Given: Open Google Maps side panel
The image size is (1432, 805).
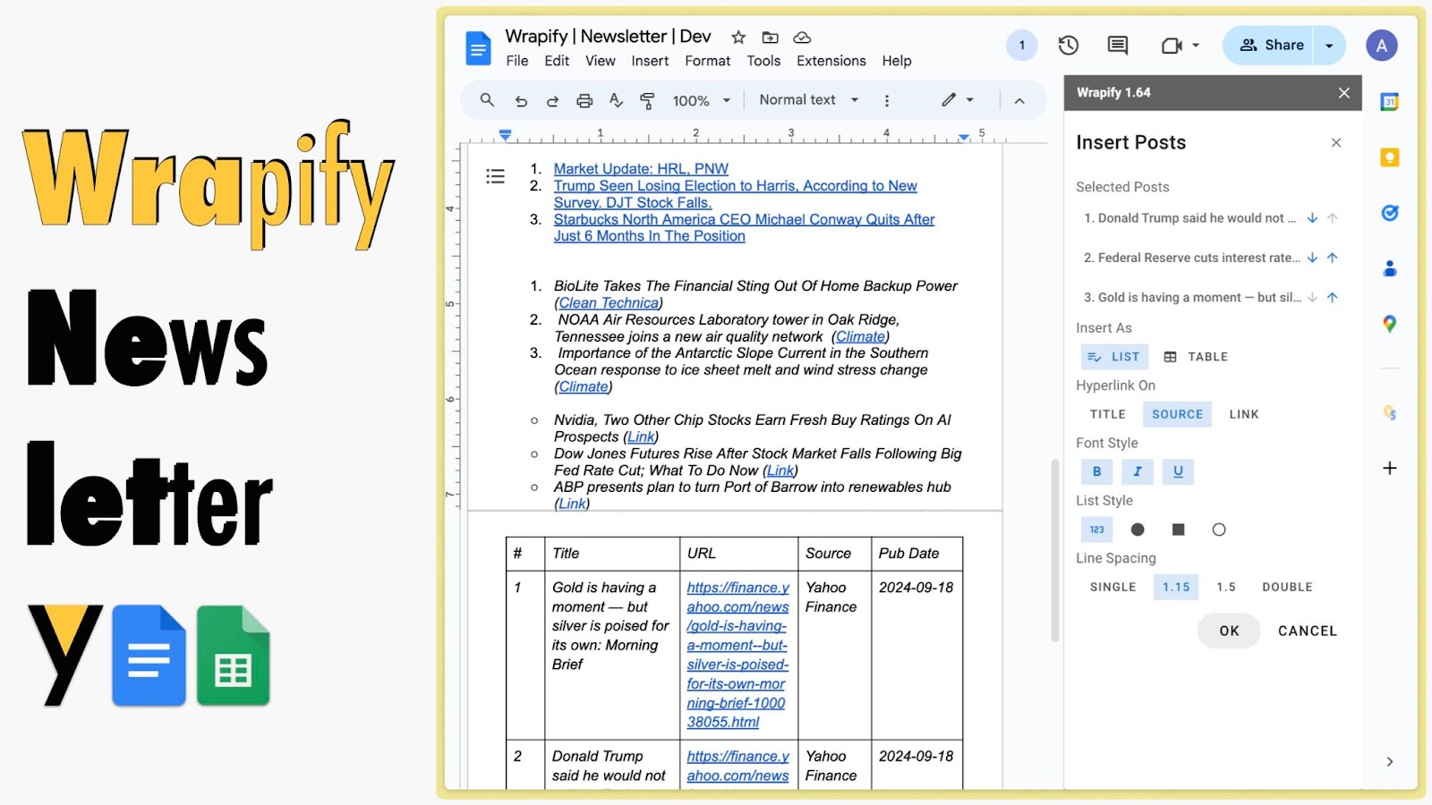Looking at the screenshot, I should (x=1390, y=324).
